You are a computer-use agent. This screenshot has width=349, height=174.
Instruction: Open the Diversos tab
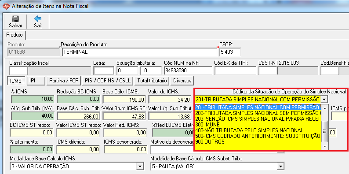tap(182, 81)
